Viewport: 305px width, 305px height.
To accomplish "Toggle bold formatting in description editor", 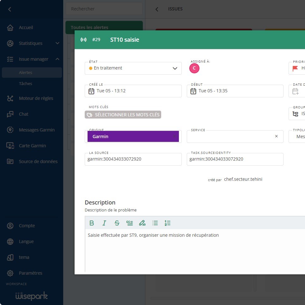I will (92, 223).
